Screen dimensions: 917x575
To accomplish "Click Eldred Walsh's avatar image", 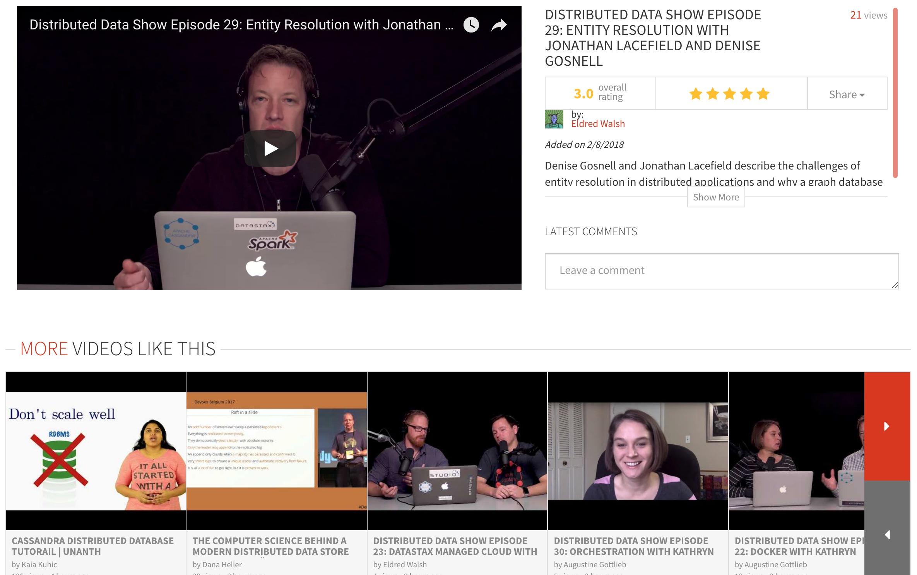I will [554, 119].
